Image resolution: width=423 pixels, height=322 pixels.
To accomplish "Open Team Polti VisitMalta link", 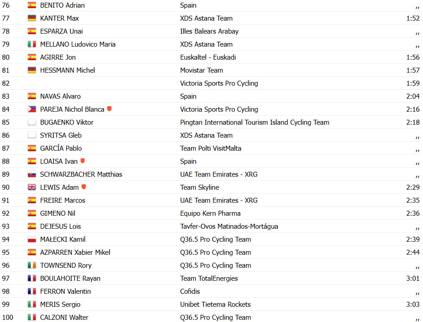I will [x=211, y=148].
